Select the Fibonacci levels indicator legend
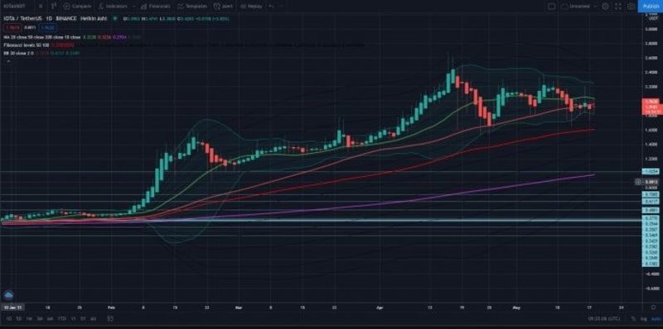 (27, 45)
